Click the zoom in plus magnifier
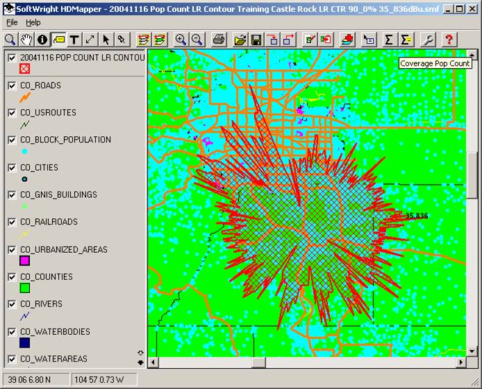Screen dimensions: 482x389 point(181,40)
